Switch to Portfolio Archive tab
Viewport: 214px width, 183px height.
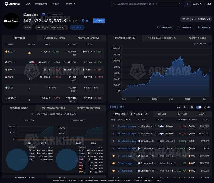point(88,38)
